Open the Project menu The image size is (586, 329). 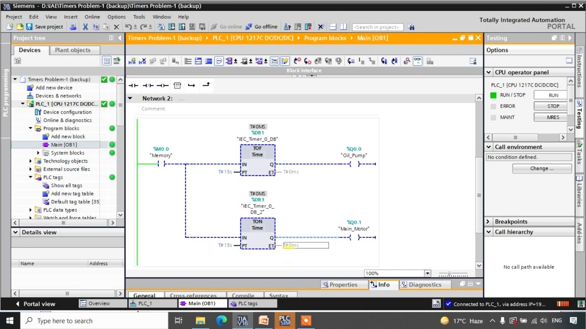point(14,17)
